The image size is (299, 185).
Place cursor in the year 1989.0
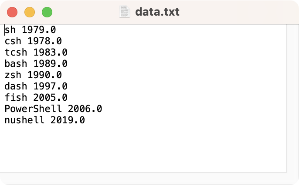coord(50,64)
